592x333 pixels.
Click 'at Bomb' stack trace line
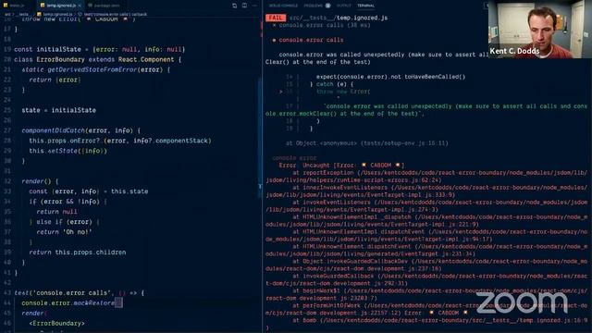coord(440,321)
